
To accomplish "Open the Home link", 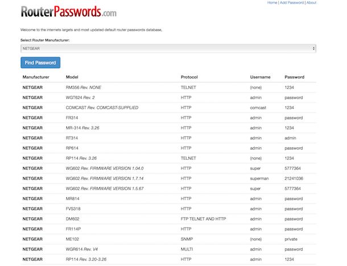I will coord(272,3).
